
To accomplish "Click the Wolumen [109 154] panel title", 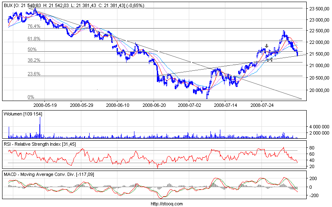I will (x=23, y=114).
